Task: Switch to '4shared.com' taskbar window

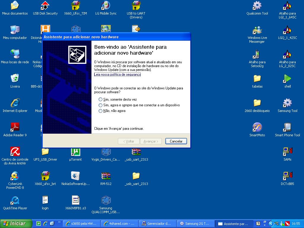Action: coord(119,224)
